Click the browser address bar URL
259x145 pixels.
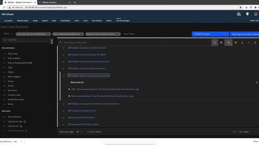pyautogui.click(x=46, y=7)
